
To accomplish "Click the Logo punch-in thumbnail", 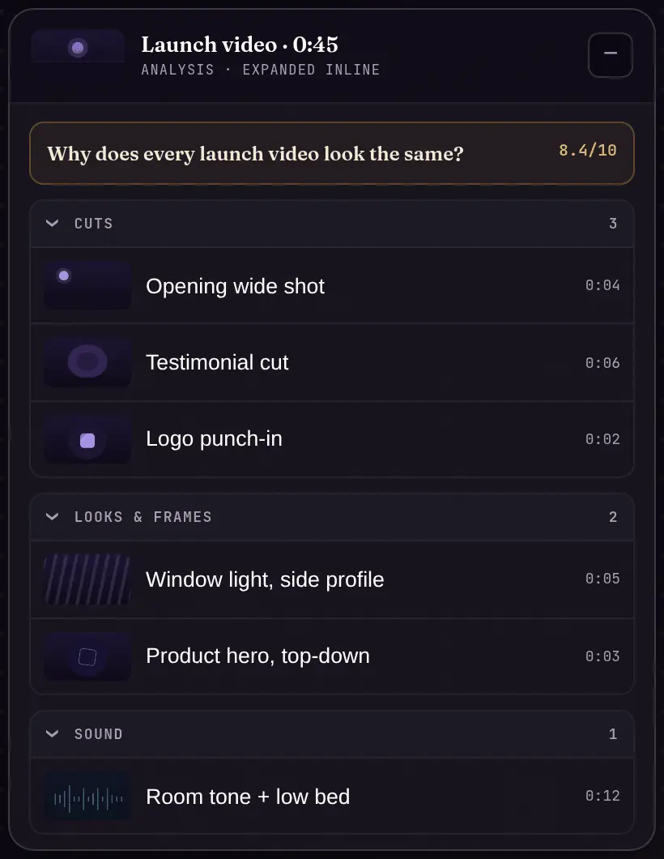I will point(87,438).
